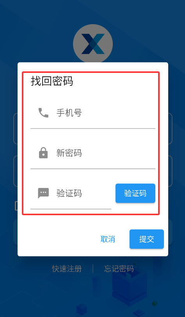Click the dimmed login button edge behind dialog
185x317 pixels.
click(x=15, y=232)
